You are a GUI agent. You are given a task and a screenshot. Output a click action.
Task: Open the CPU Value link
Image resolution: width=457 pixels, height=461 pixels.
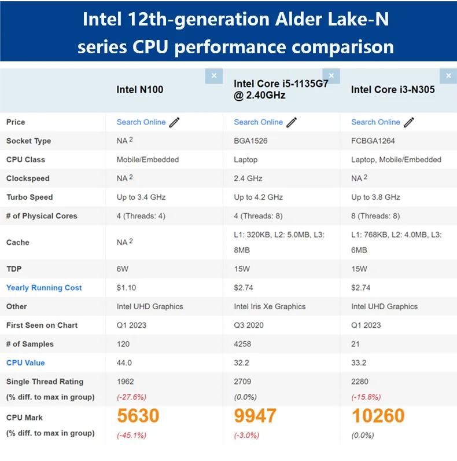(x=25, y=363)
